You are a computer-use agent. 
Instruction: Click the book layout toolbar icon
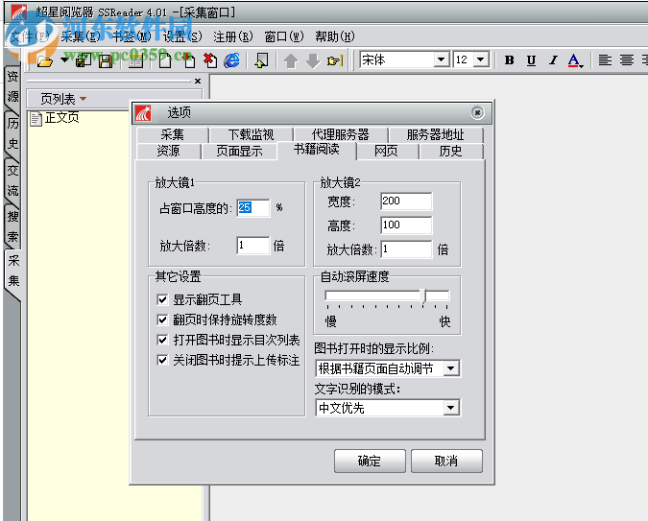(x=135, y=61)
